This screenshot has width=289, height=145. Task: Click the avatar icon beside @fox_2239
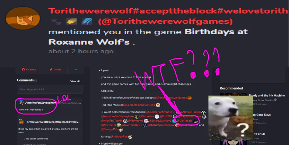[119, 125]
